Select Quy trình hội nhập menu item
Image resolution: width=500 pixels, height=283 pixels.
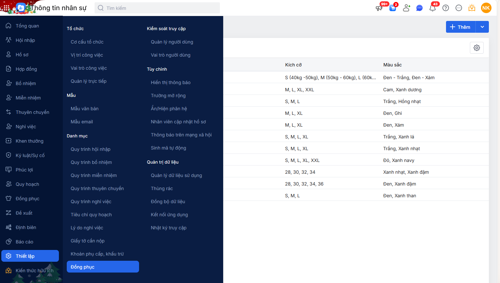click(x=90, y=149)
